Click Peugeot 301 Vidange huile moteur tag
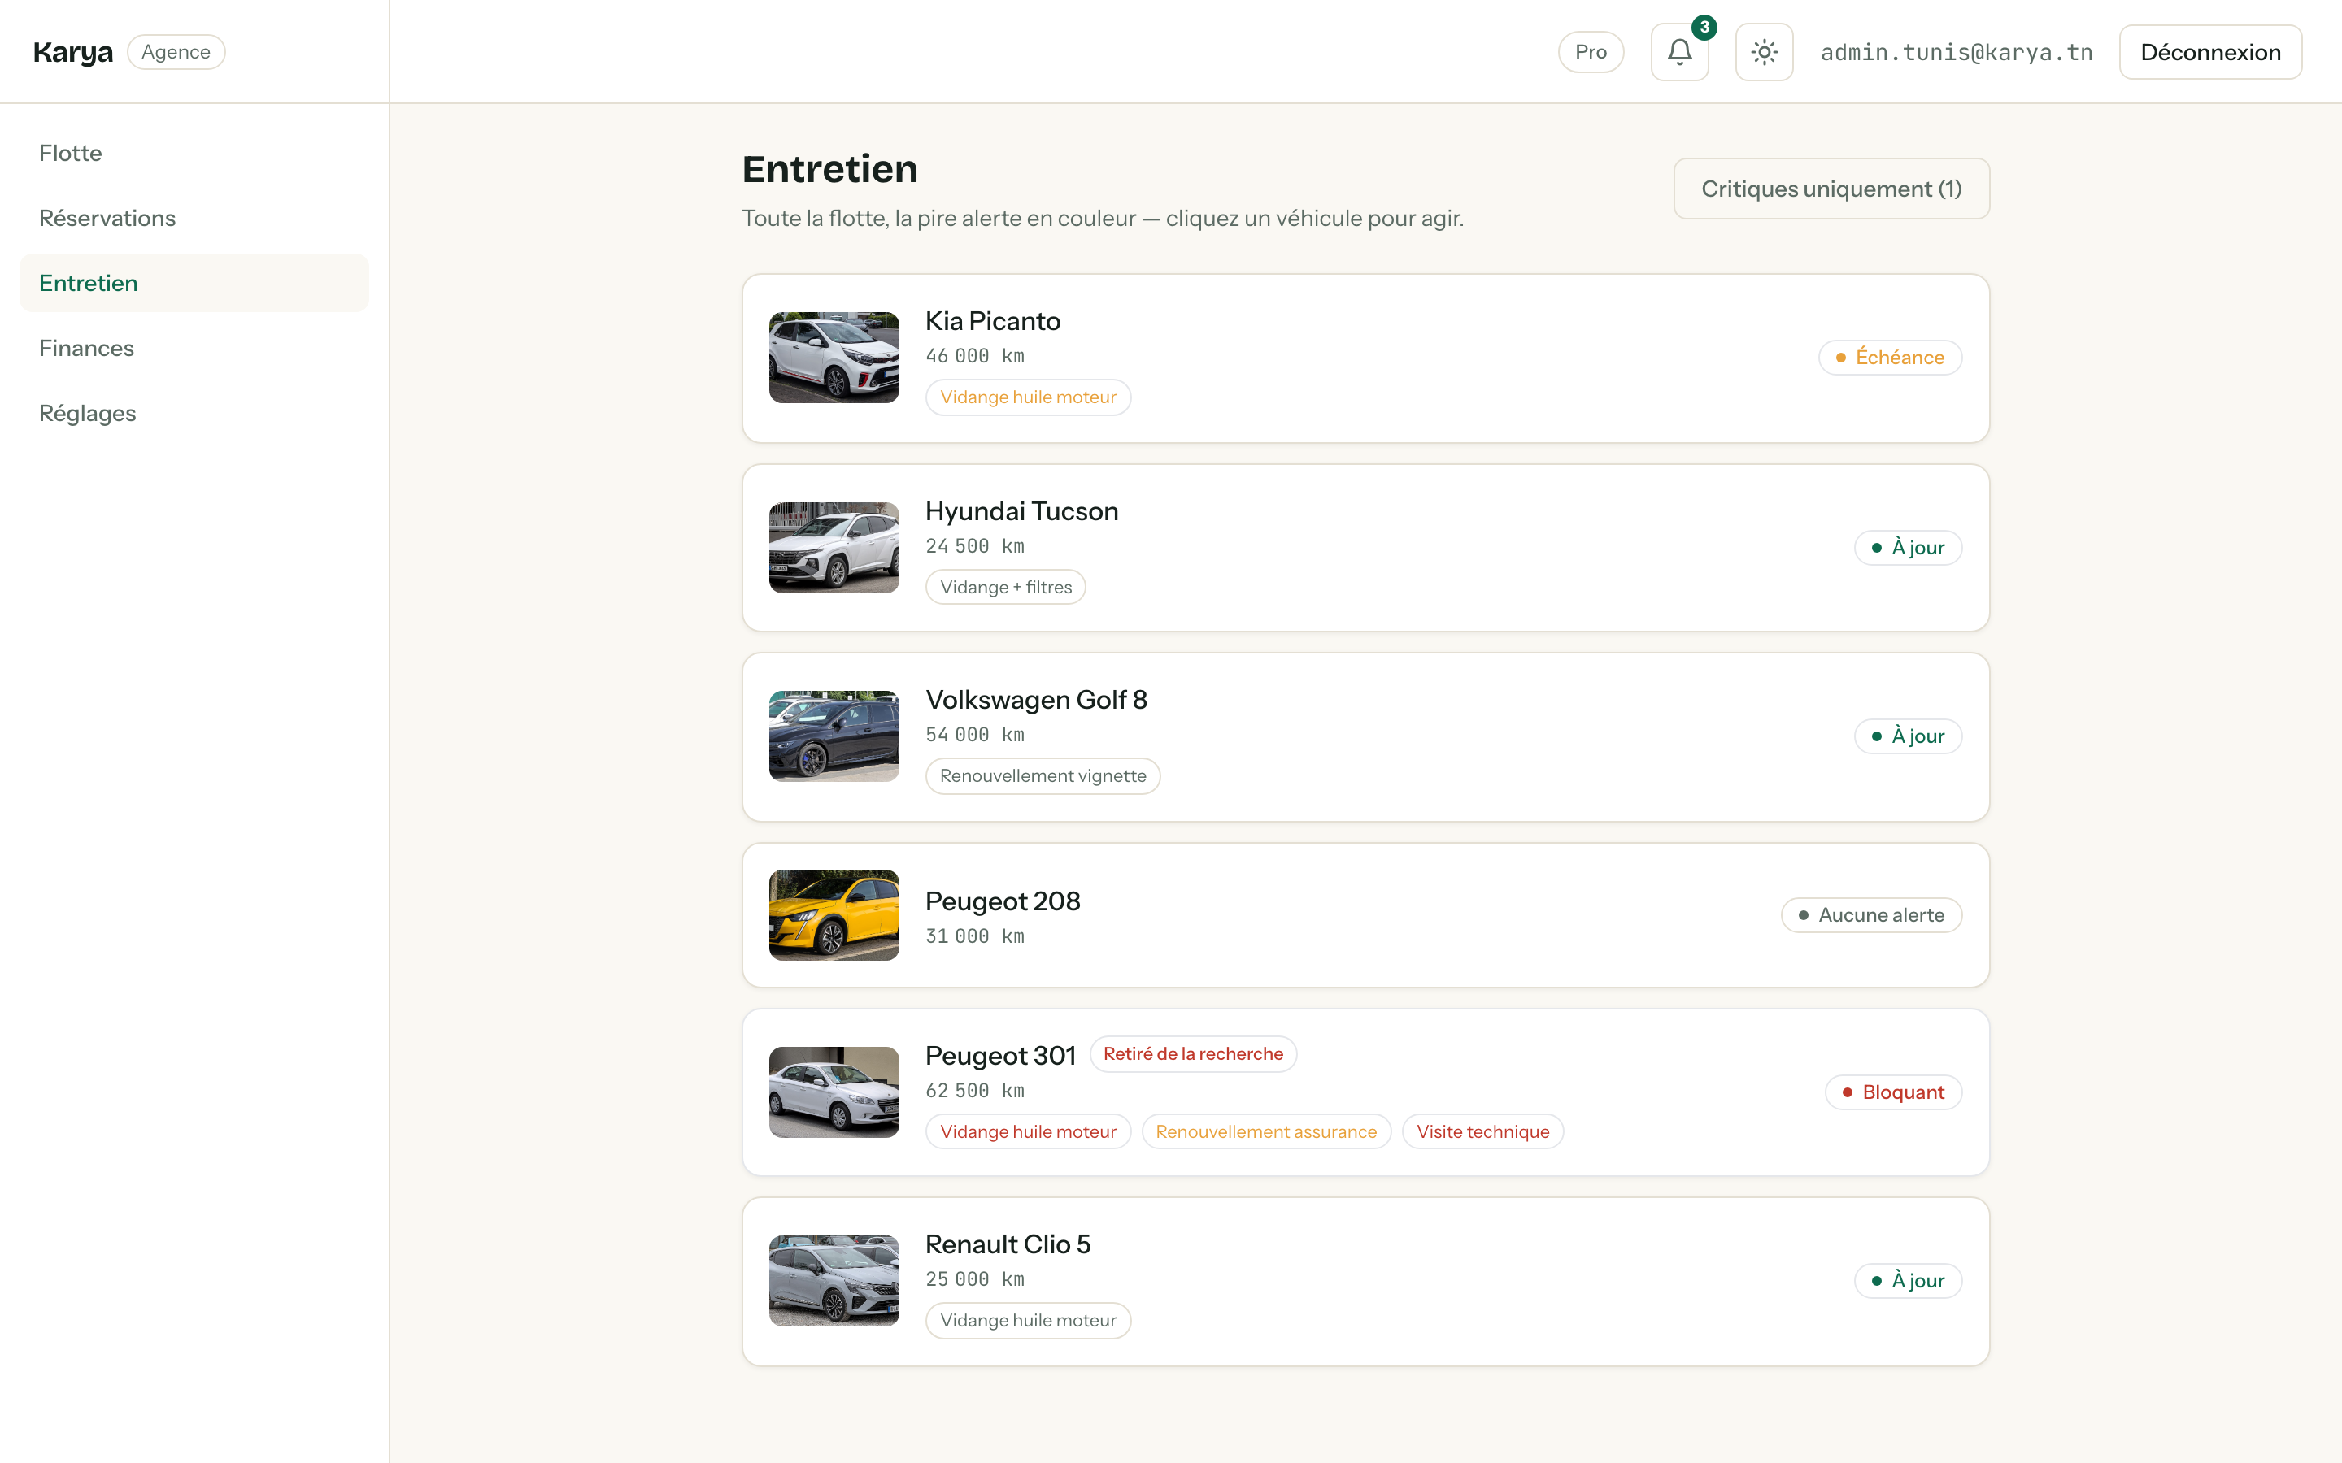Screen dimensions: 2342x1463 click(x=1028, y=1132)
